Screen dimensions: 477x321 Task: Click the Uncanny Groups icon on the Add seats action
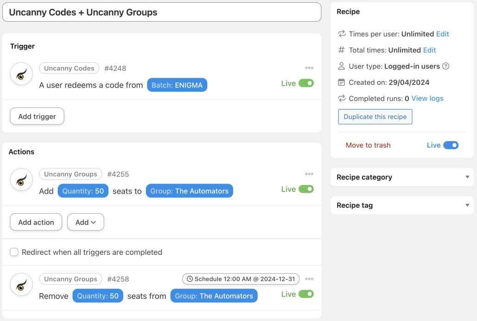tap(21, 179)
